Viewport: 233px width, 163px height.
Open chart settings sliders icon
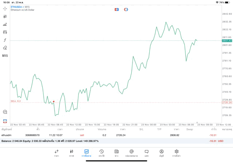(5, 32)
